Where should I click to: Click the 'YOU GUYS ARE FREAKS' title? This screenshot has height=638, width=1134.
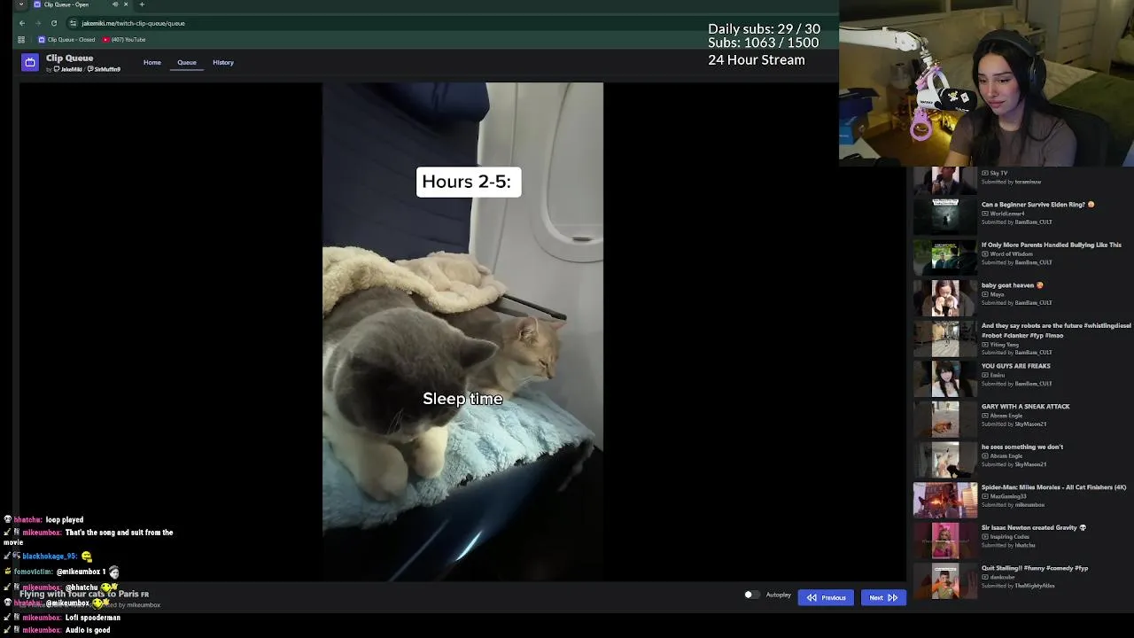click(x=1016, y=366)
